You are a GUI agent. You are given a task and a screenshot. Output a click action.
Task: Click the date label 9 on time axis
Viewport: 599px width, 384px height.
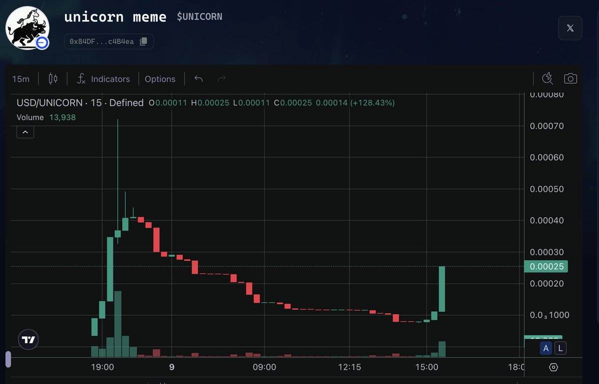click(172, 367)
